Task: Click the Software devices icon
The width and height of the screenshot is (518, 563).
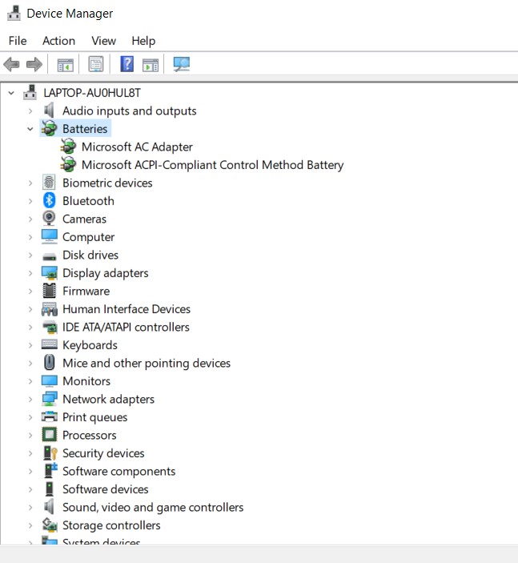Action: tap(49, 489)
